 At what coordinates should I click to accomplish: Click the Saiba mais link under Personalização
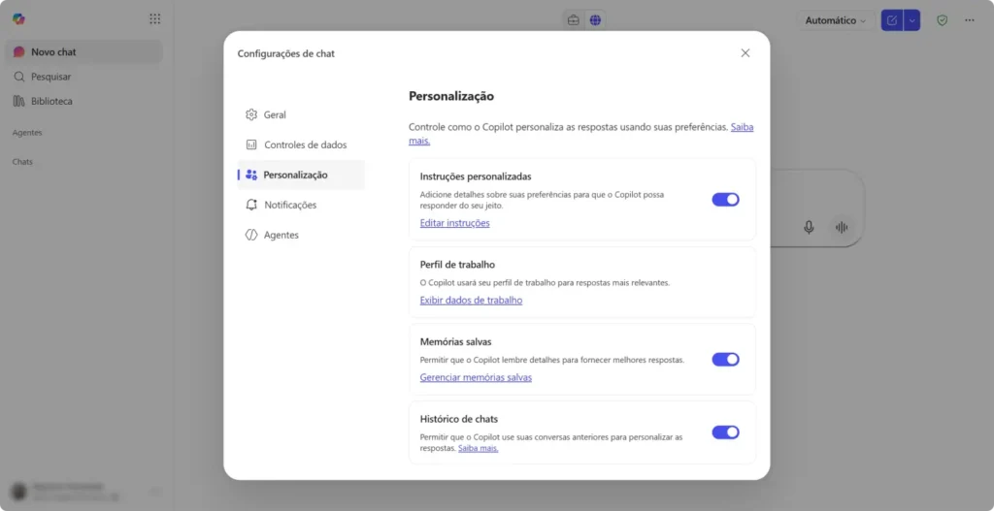743,127
